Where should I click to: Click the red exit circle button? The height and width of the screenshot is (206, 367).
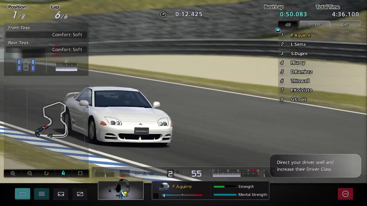click(345, 194)
